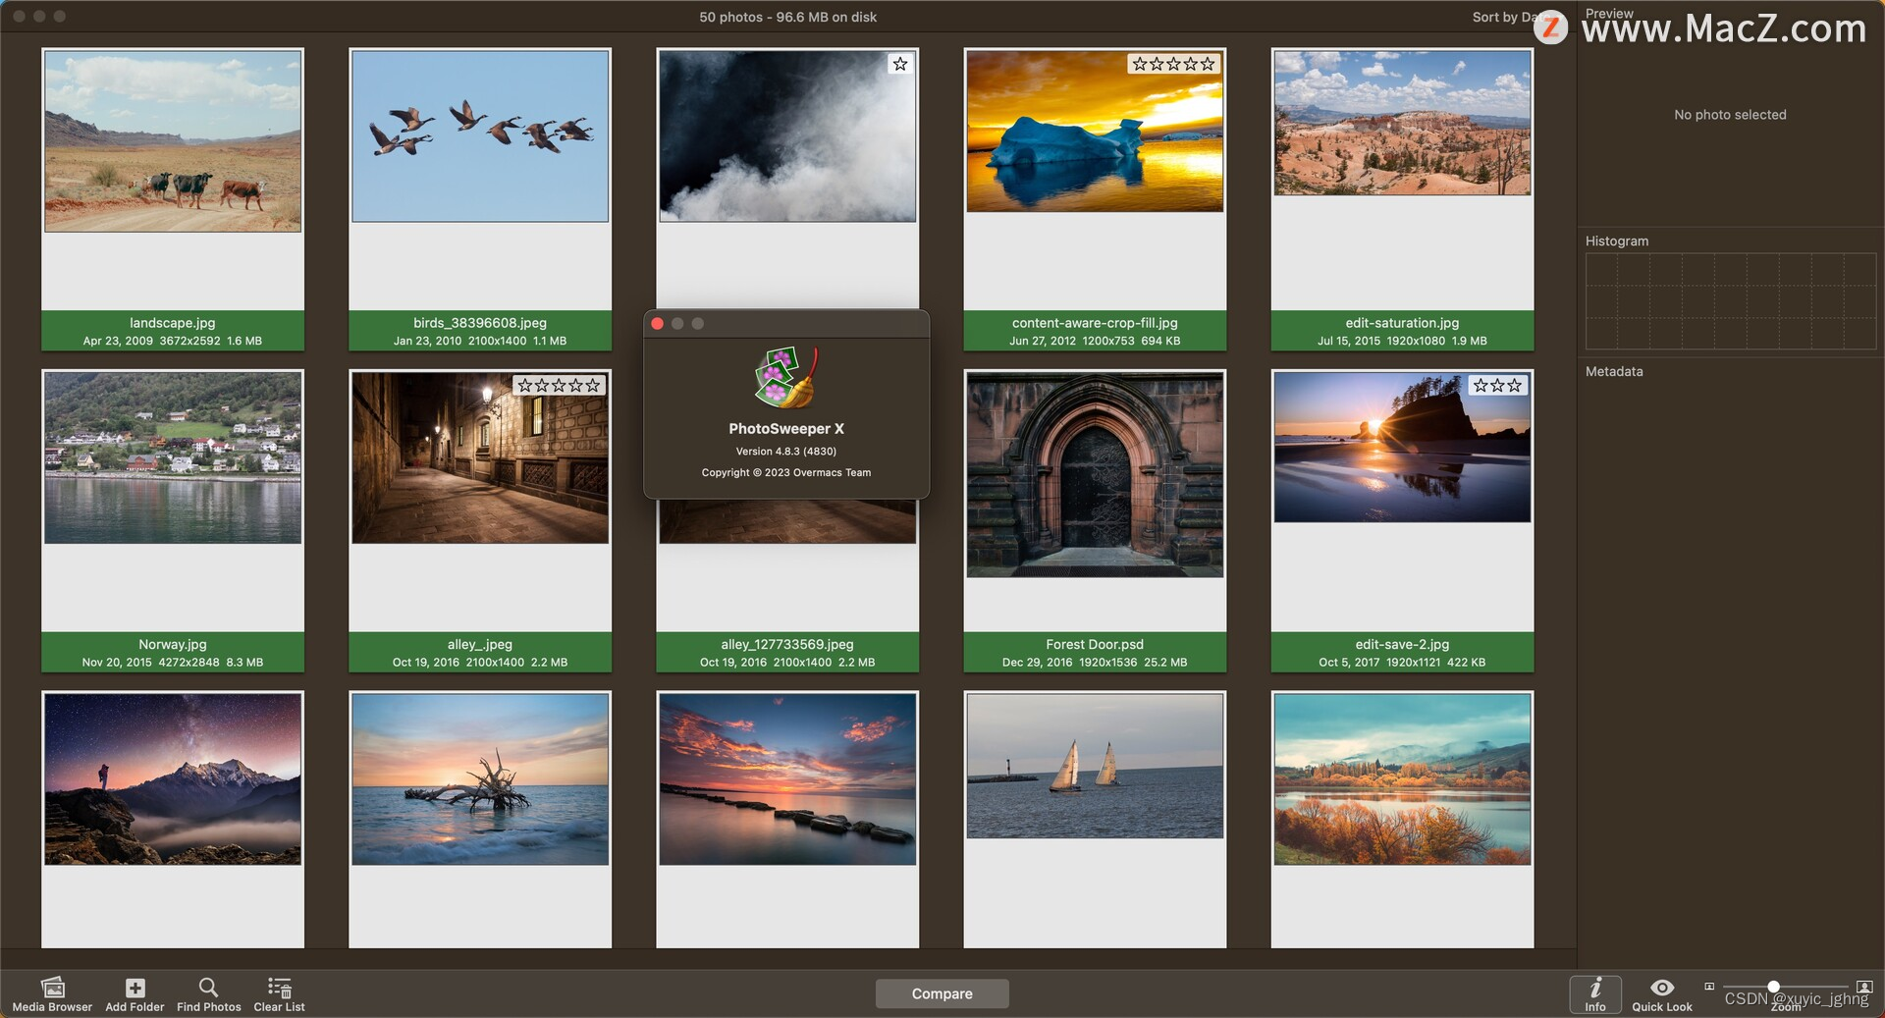Select the dark smoke cloud photo

point(787,136)
